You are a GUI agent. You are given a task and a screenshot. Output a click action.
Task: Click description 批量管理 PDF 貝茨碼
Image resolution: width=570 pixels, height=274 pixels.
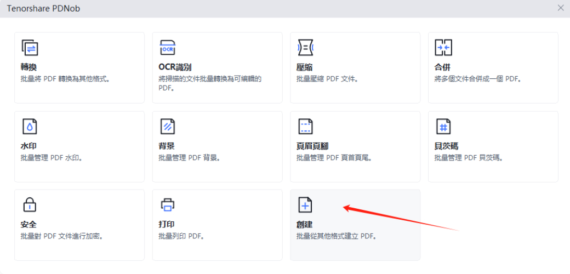[469, 158]
